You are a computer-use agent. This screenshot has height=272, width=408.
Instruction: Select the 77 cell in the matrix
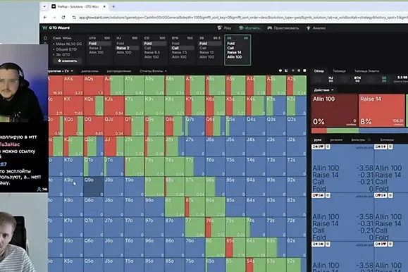click(195, 228)
